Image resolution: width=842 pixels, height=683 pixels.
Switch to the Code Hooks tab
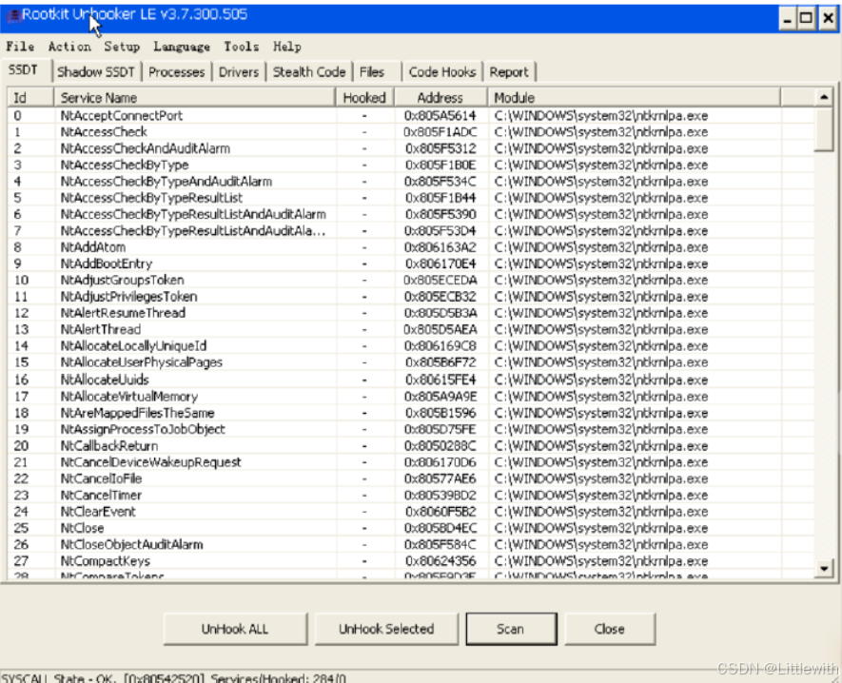[x=442, y=72]
